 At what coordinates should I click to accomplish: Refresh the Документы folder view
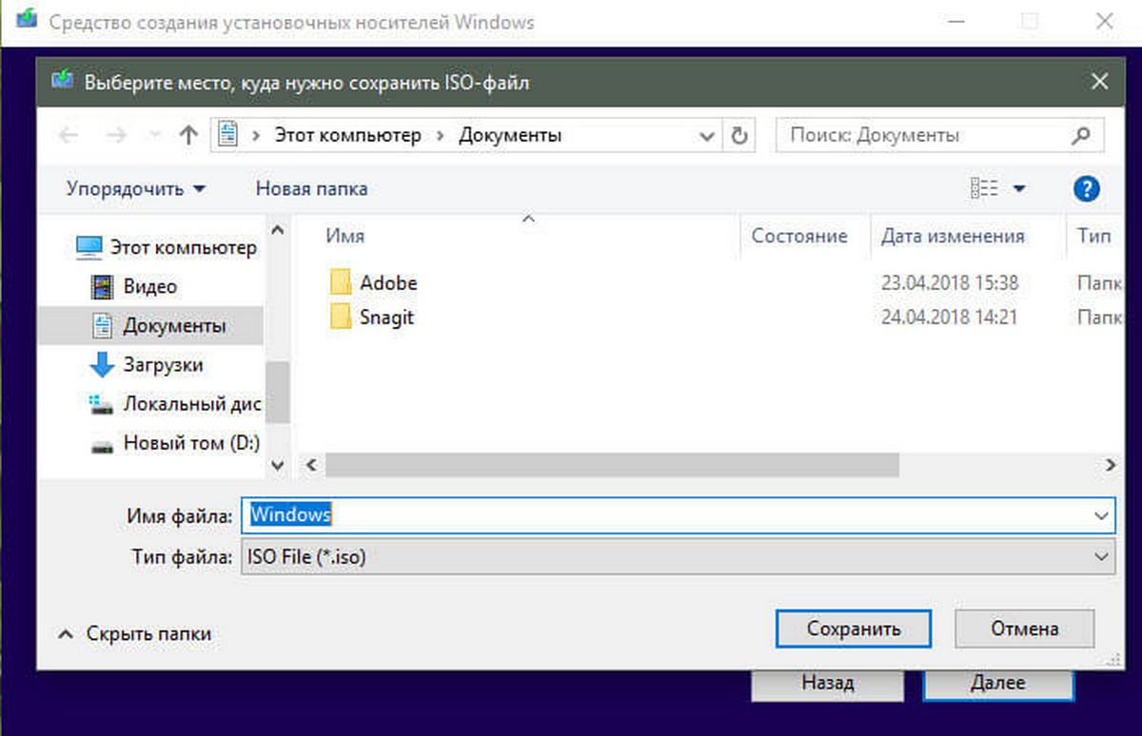[x=738, y=136]
